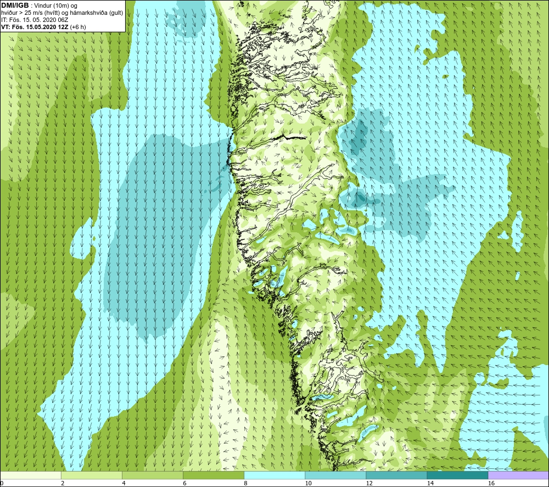Click the 8–10 m/s light cyan swatch
549x487 pixels.
point(274,475)
